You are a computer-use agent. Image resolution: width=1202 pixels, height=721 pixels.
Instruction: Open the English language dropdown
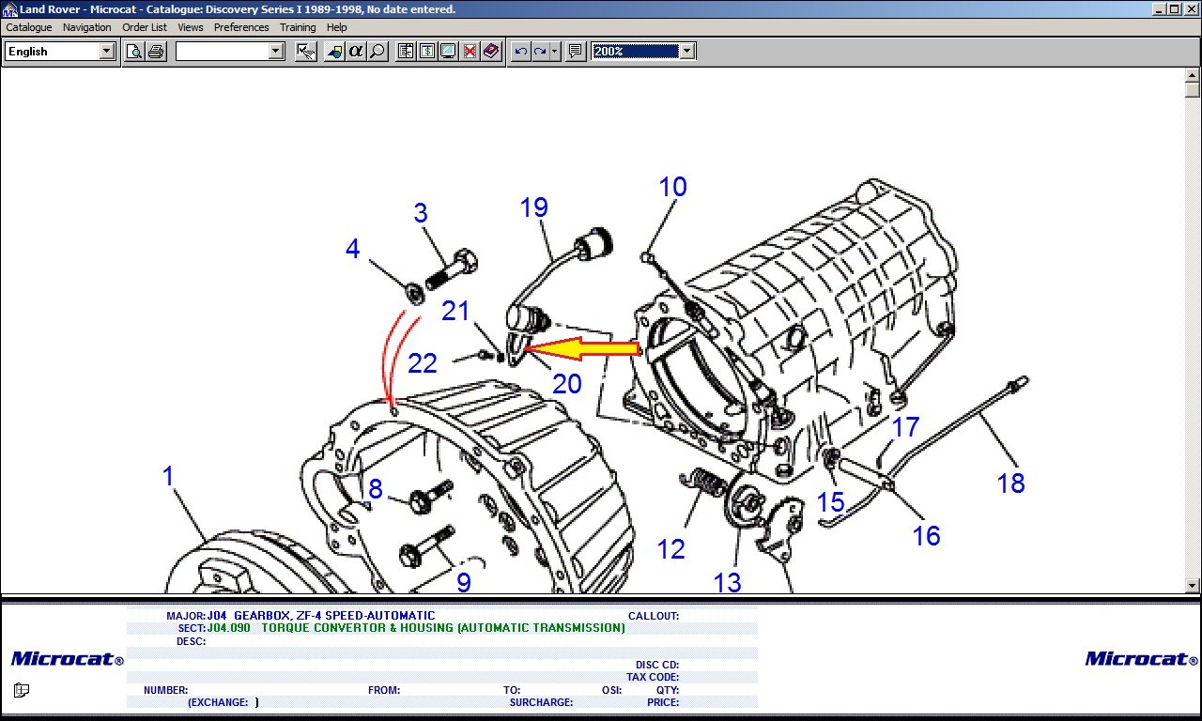[107, 51]
